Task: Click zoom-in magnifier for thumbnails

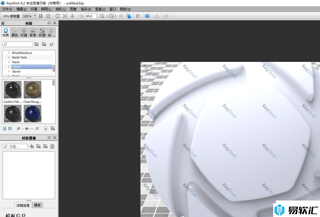Action: tap(37, 128)
